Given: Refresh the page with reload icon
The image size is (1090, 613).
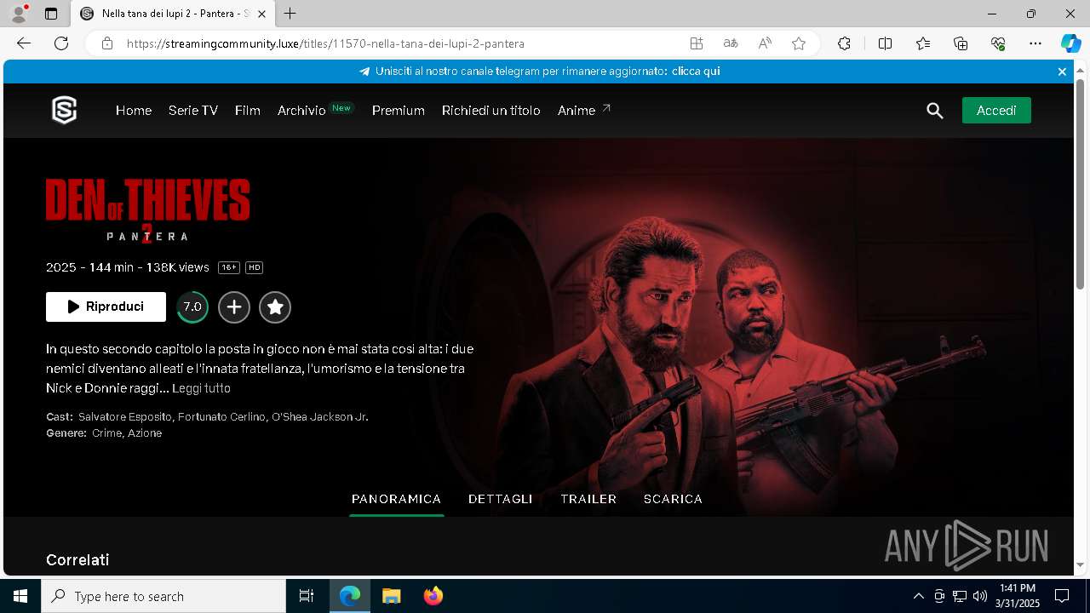Looking at the screenshot, I should coord(61,43).
